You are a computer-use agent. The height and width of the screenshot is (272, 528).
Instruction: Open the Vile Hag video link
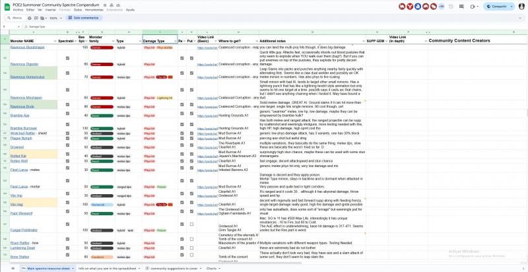coord(207,205)
